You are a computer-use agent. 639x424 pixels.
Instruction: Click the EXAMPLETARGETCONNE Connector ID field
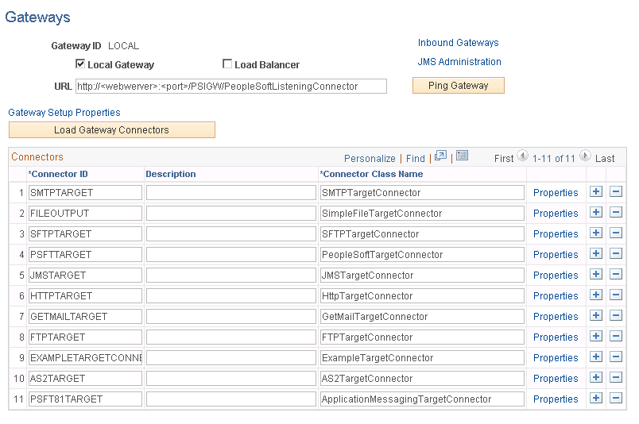[85, 358]
